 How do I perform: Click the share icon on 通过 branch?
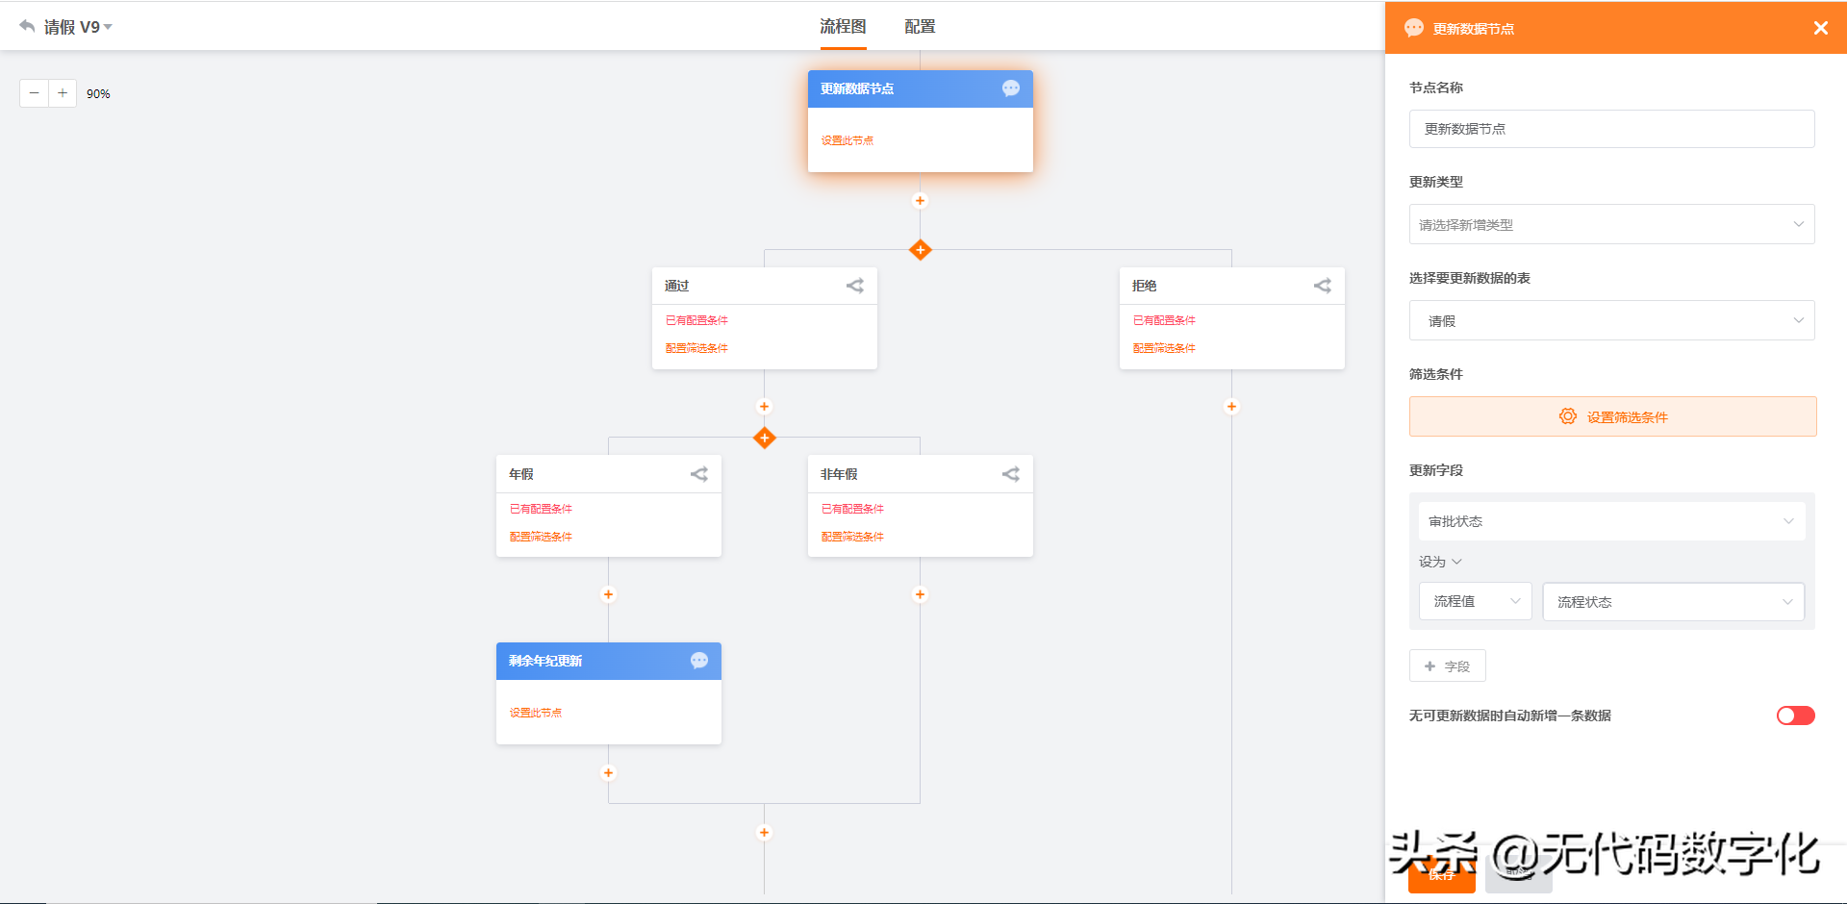point(854,286)
